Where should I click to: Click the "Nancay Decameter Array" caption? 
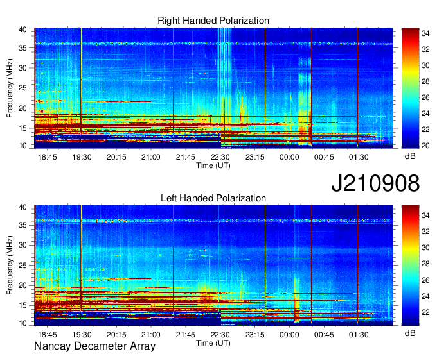coord(94,346)
